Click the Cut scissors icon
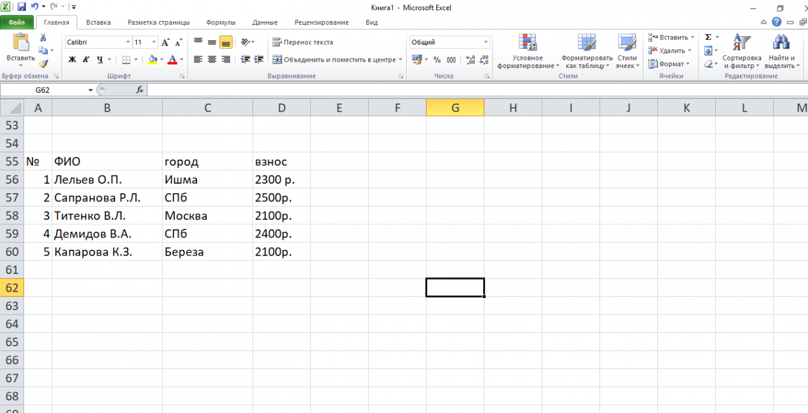The image size is (808, 413). pyautogui.click(x=43, y=37)
